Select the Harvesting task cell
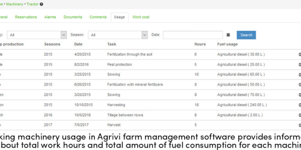 point(116,105)
